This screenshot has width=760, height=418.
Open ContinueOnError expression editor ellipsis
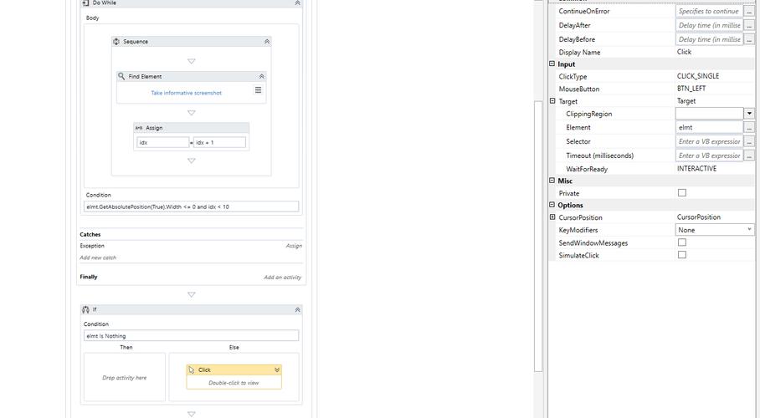click(x=749, y=11)
